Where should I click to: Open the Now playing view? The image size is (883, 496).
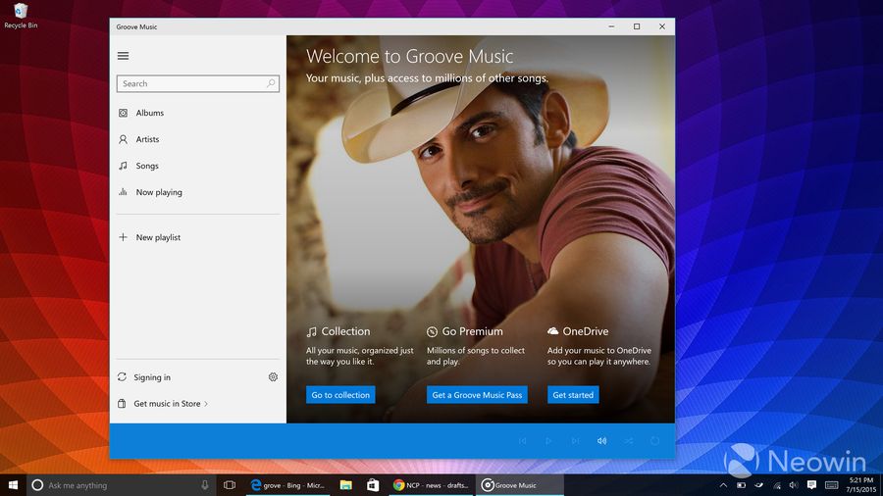coord(197,192)
